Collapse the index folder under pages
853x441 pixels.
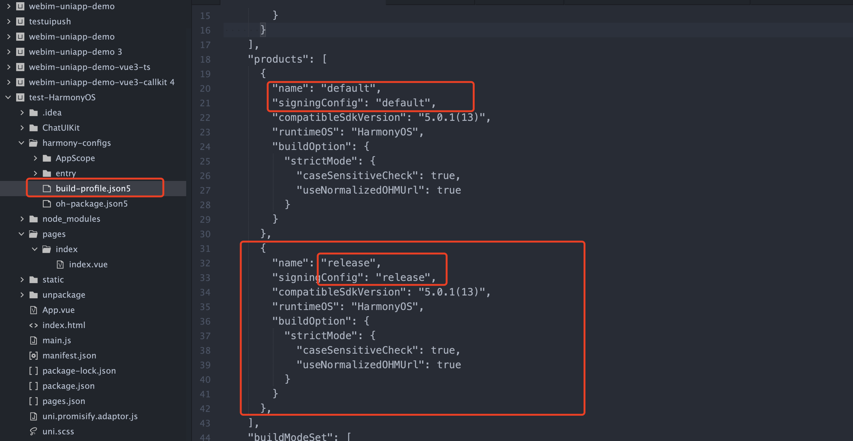[35, 249]
